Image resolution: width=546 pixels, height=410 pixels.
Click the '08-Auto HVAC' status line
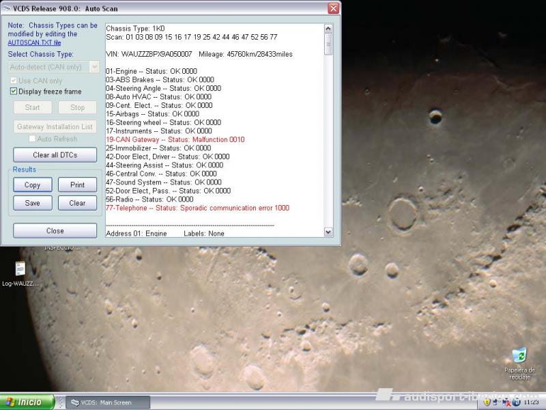[x=158, y=96]
